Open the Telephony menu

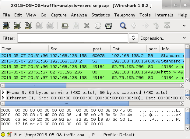(x=125, y=15)
